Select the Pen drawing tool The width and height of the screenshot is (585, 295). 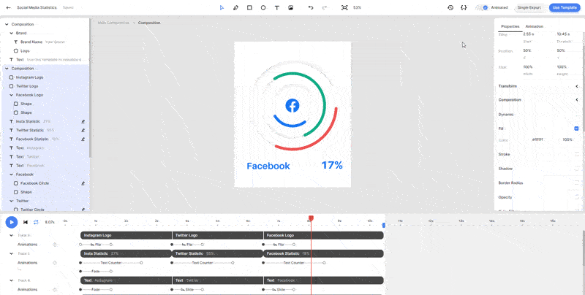(235, 7)
